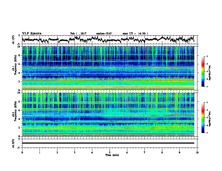Click the time axis tick label "3"

click(x=75, y=153)
